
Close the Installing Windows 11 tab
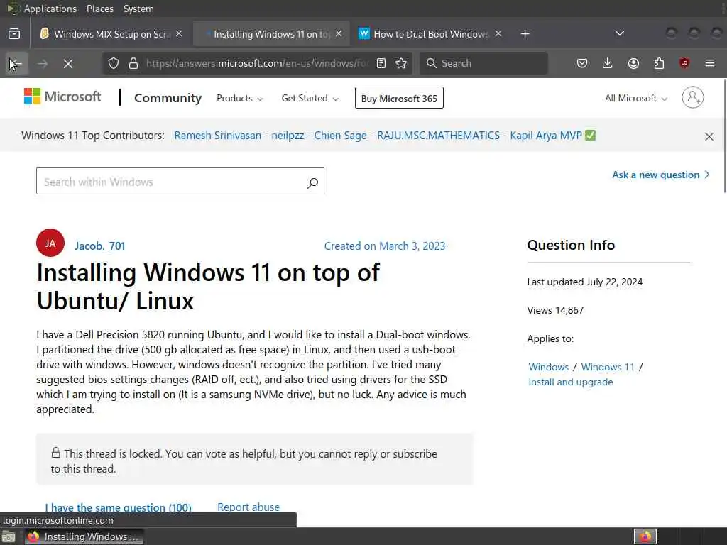point(339,34)
